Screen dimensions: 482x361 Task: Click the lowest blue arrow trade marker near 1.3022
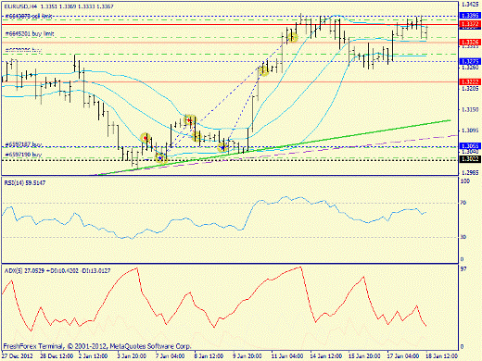(x=160, y=158)
